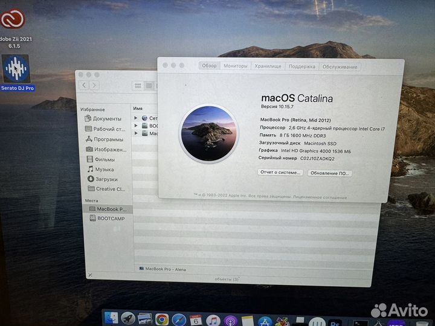Open the Serato DJ Pro desktop icon
The image size is (435, 326).
click(x=16, y=68)
